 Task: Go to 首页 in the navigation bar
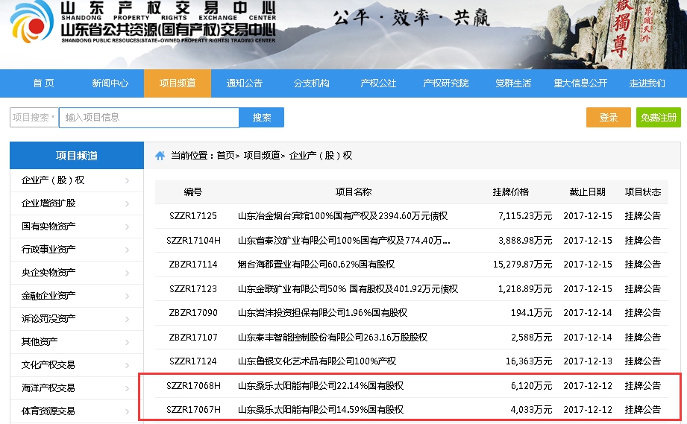[x=43, y=83]
